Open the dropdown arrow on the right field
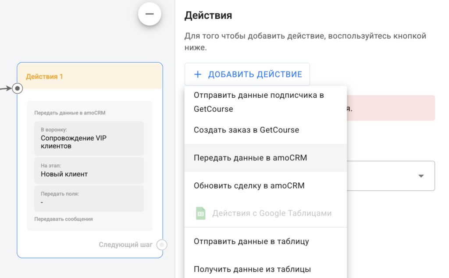 421,176
